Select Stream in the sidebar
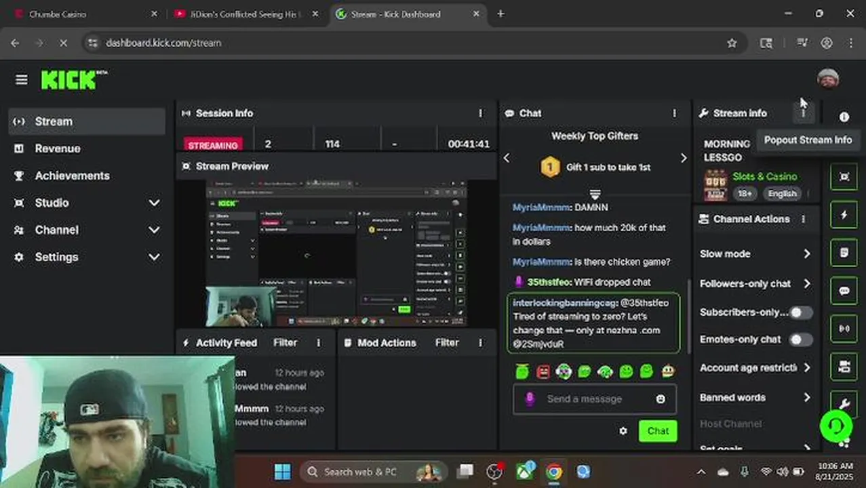The image size is (866, 488). coord(87,121)
